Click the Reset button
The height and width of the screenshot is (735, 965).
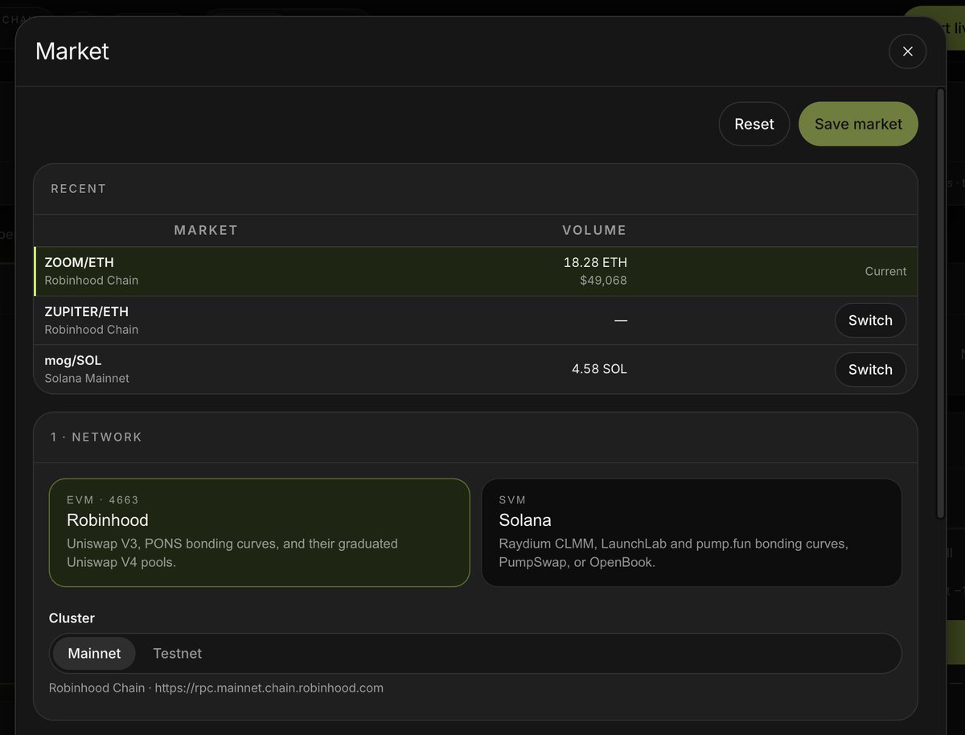[x=754, y=124]
